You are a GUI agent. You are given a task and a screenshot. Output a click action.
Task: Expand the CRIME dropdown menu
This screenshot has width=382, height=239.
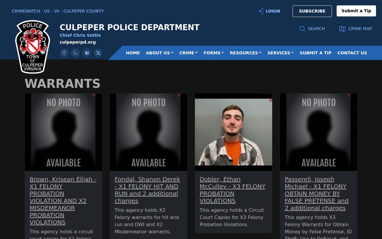click(x=188, y=53)
